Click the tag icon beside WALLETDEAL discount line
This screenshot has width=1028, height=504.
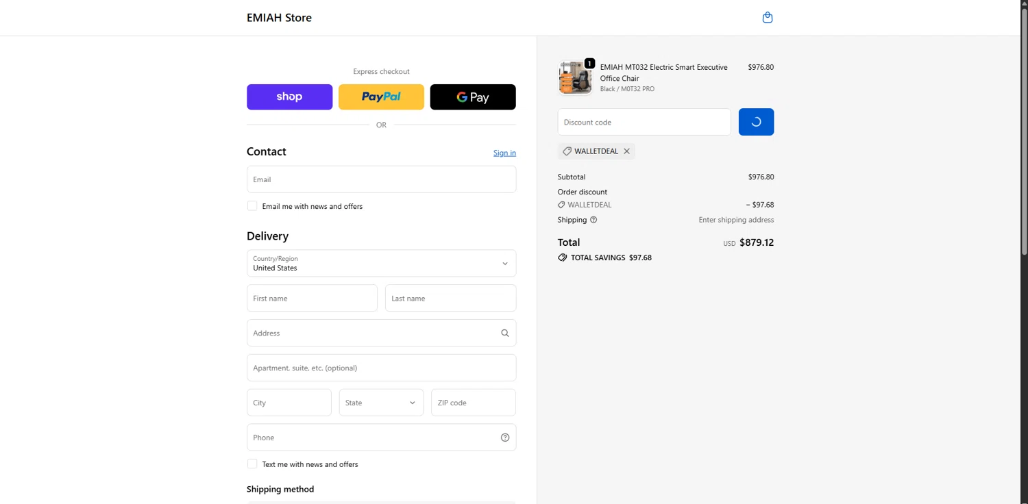[x=561, y=205]
